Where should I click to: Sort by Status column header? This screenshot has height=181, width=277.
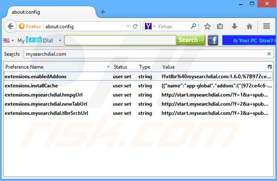(124, 67)
